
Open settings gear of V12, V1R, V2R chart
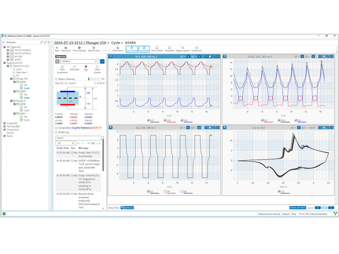[x=210, y=56]
